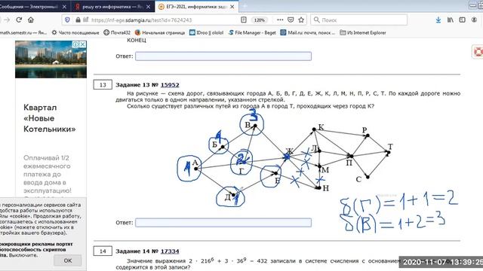Open the Часто посещаемые bookmark
Image resolution: width=483 pixels, height=271 pixels.
tap(75, 32)
